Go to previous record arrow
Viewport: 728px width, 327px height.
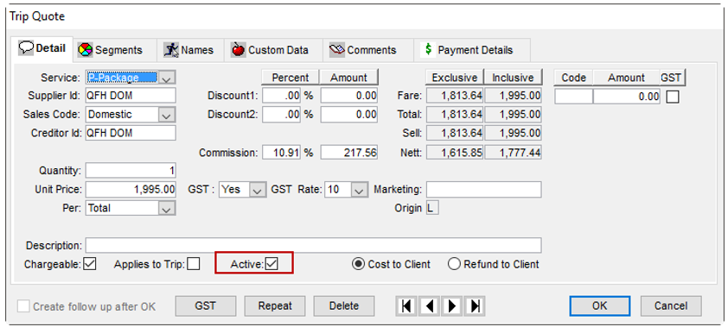point(430,306)
